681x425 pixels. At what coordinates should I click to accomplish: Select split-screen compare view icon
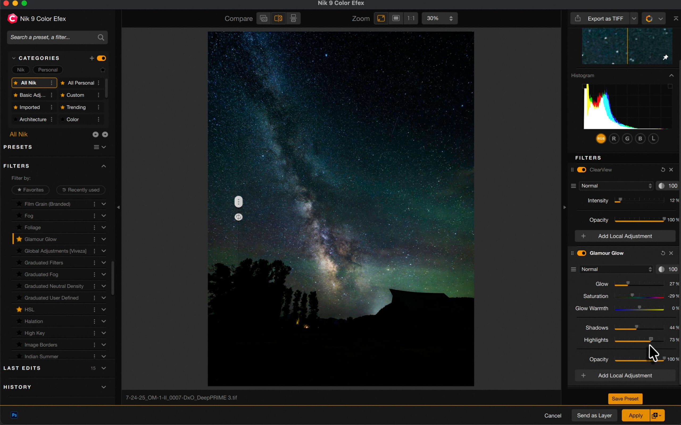click(278, 19)
